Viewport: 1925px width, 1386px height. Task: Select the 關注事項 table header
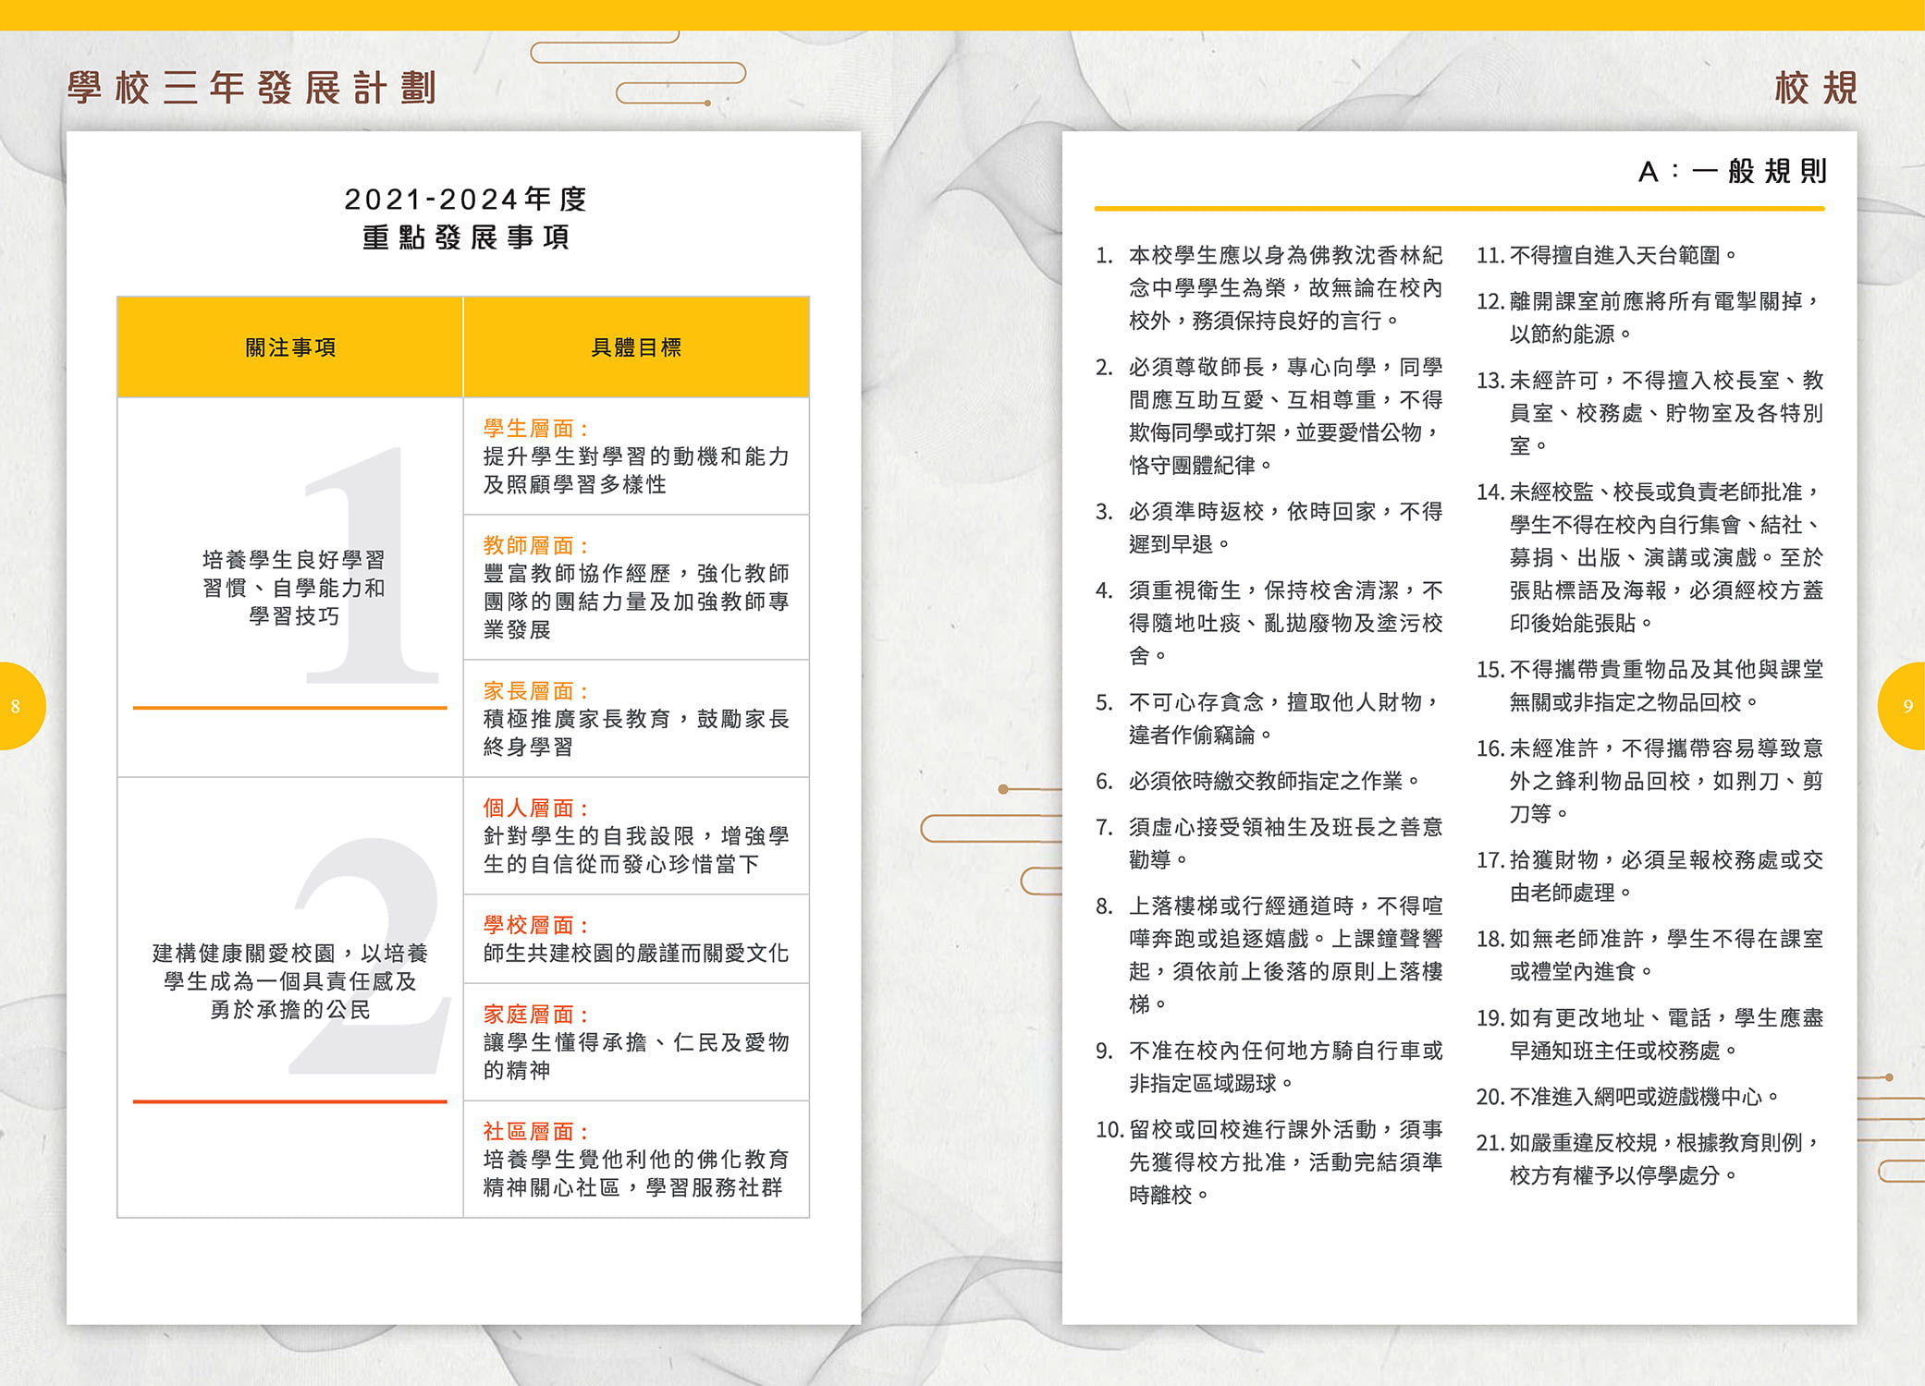[289, 347]
